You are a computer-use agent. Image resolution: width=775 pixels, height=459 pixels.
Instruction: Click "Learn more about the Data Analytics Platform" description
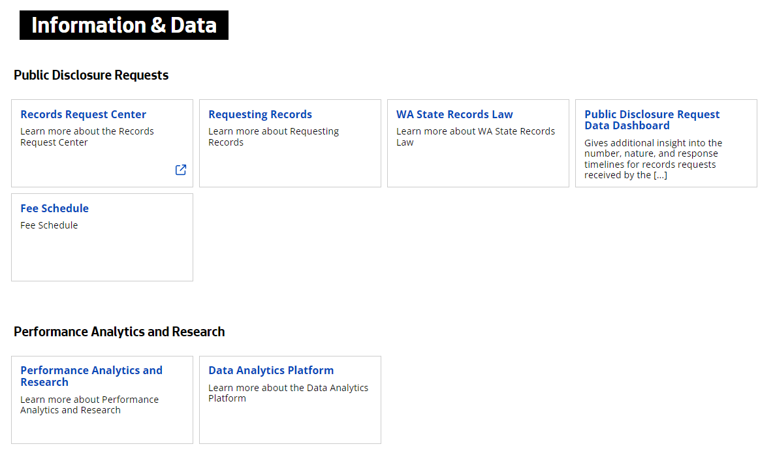pyautogui.click(x=288, y=393)
